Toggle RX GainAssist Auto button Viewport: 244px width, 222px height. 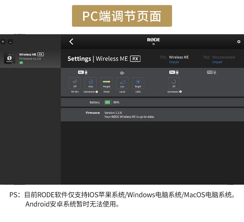90,83
